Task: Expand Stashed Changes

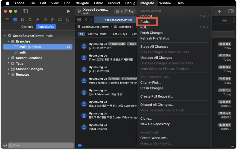Action: tap(9, 69)
